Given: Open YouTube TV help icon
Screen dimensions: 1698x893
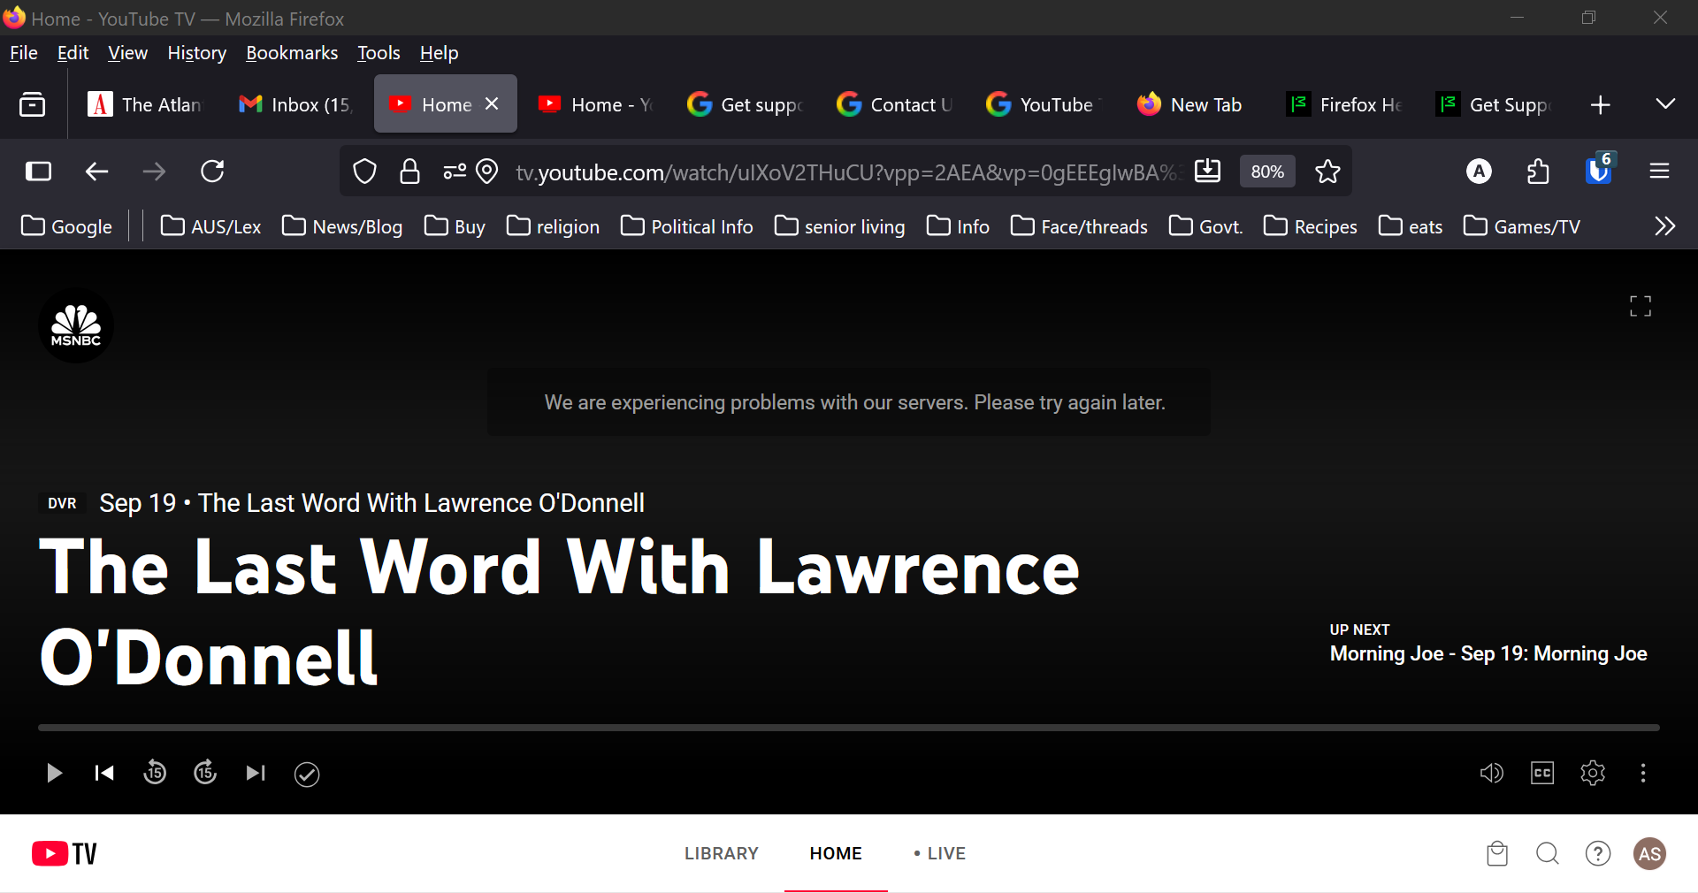Looking at the screenshot, I should (x=1598, y=853).
